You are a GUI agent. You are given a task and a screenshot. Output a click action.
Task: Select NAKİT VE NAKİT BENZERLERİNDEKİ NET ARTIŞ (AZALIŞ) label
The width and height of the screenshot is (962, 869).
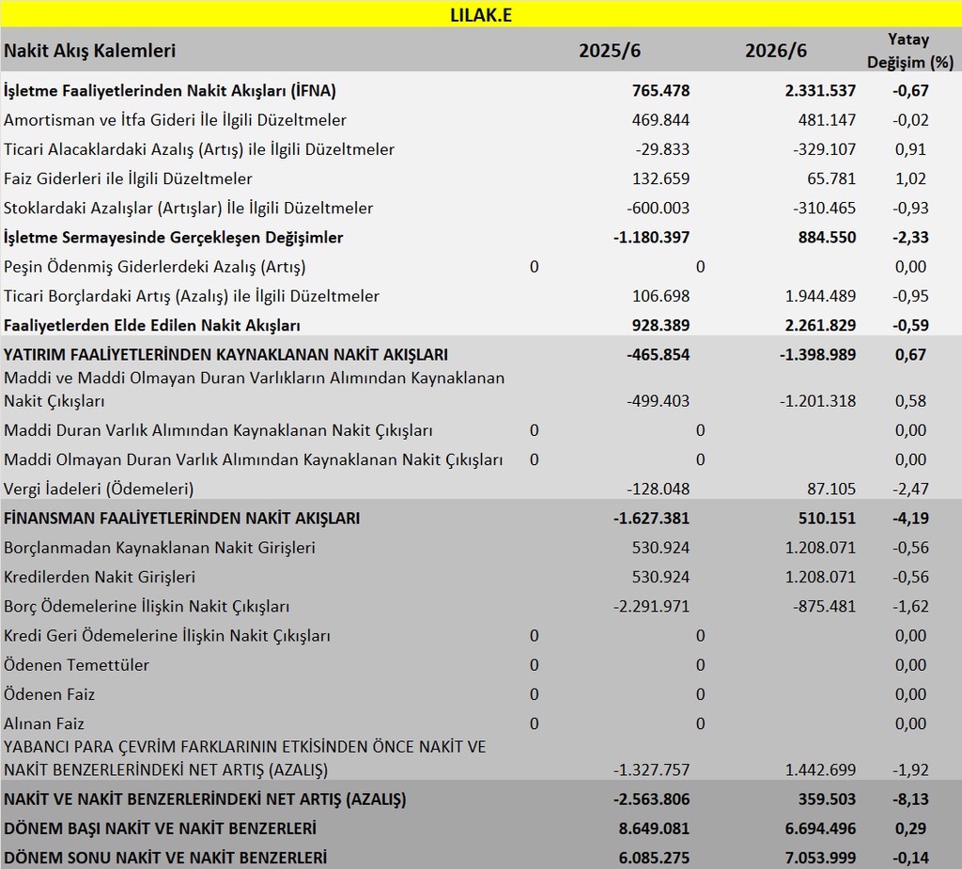[x=205, y=799]
